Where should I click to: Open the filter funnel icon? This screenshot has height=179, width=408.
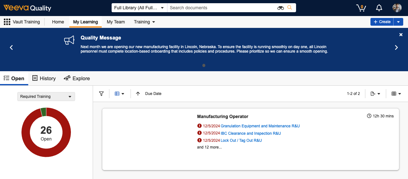pyautogui.click(x=101, y=94)
